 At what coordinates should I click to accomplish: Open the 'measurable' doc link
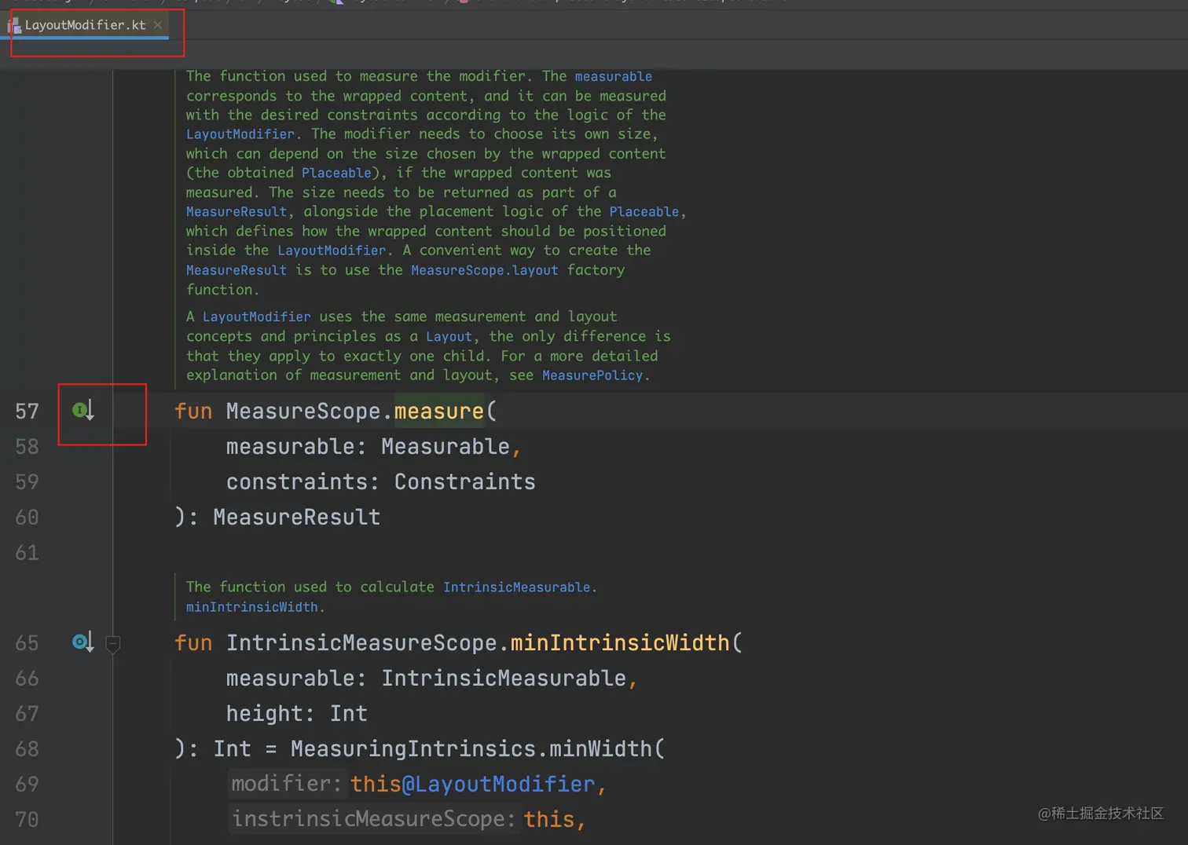coord(614,76)
